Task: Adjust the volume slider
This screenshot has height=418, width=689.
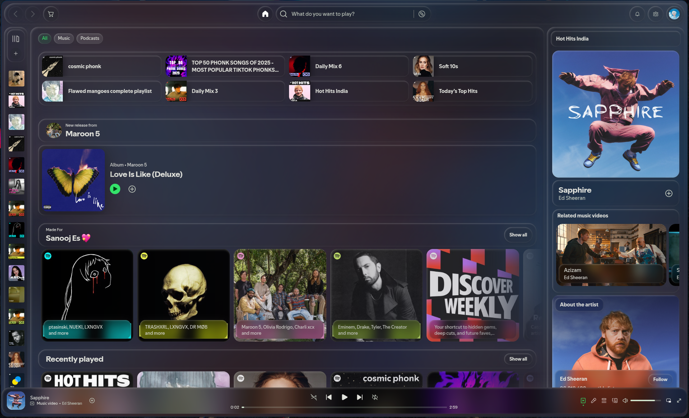Action: [x=645, y=400]
